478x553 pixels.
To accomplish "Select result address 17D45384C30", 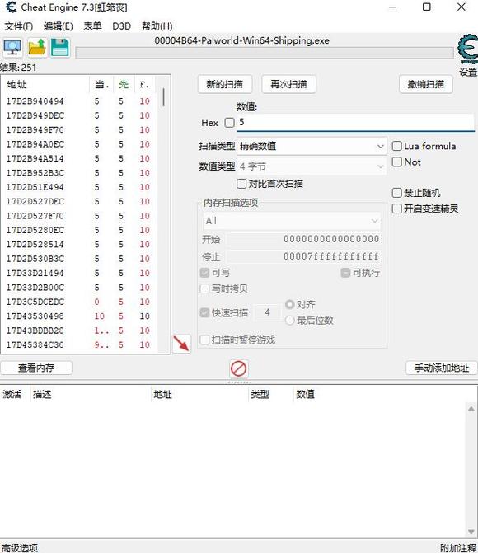I will pos(35,345).
